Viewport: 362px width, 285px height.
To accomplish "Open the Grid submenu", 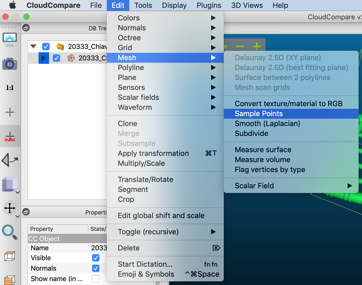I will (x=165, y=48).
